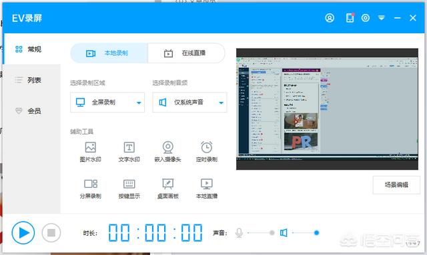This screenshot has width=427, height=255.
Task: Open the title bar dropdown menu icon
Action: click(382, 18)
